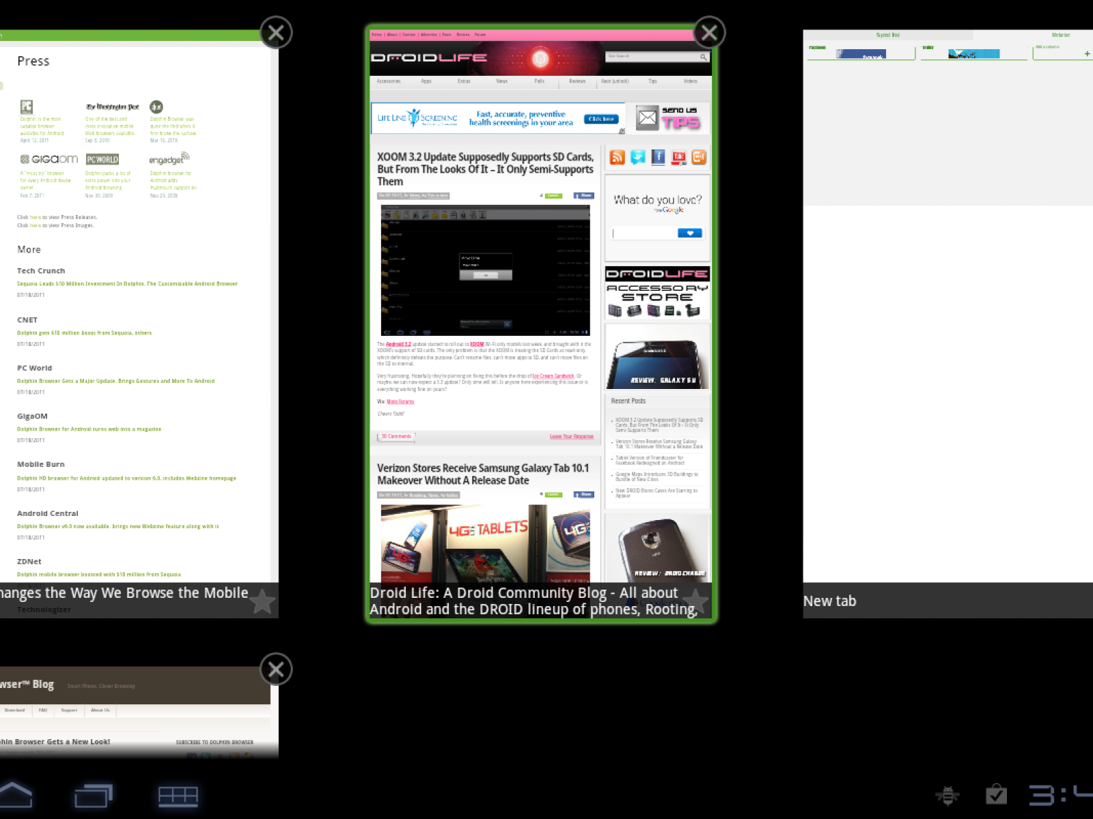Close the Droid Life tab
Image resolution: width=1093 pixels, height=819 pixels.
click(709, 33)
